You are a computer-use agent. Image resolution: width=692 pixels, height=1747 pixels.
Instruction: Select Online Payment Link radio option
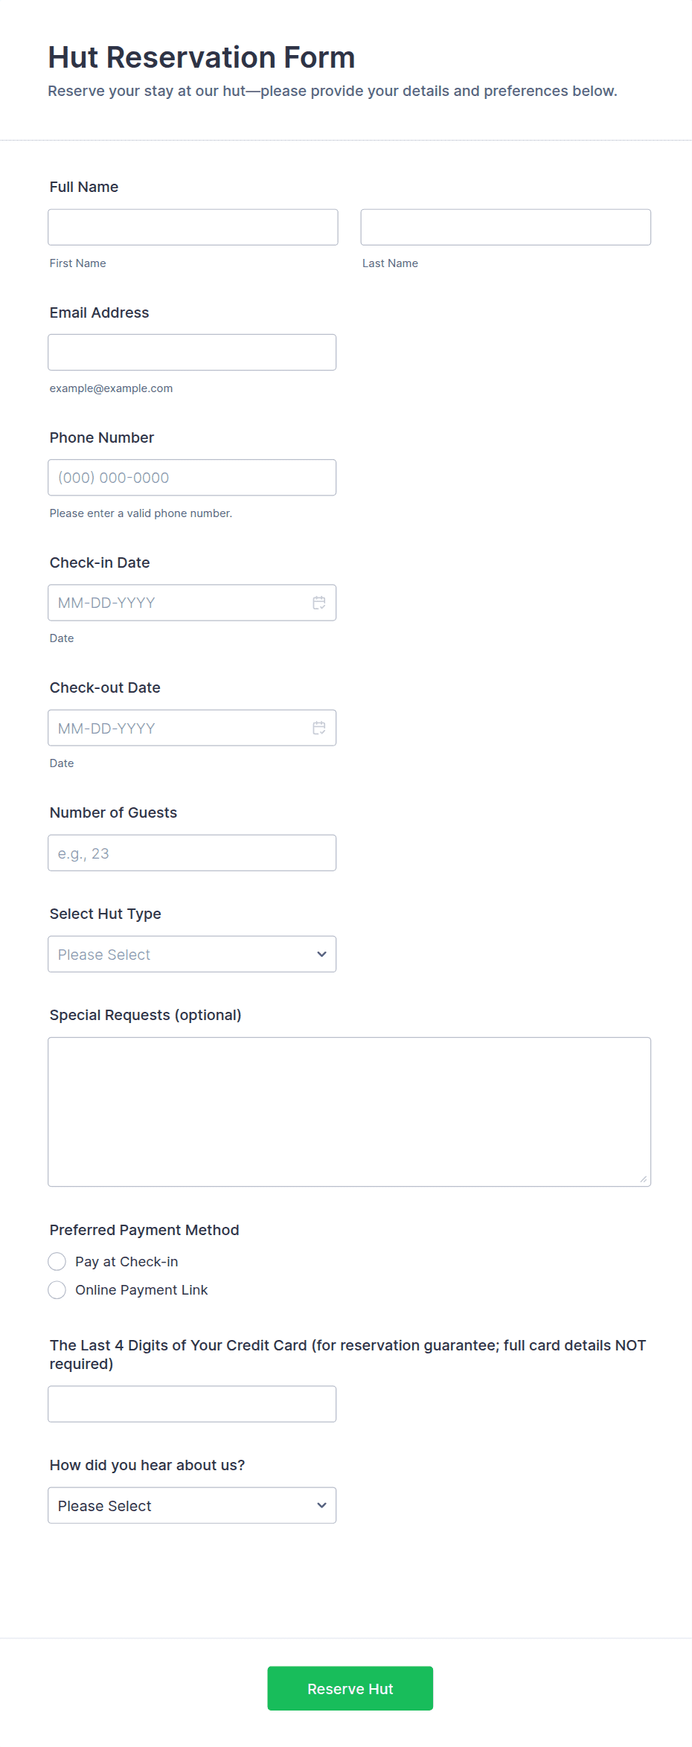click(57, 1289)
